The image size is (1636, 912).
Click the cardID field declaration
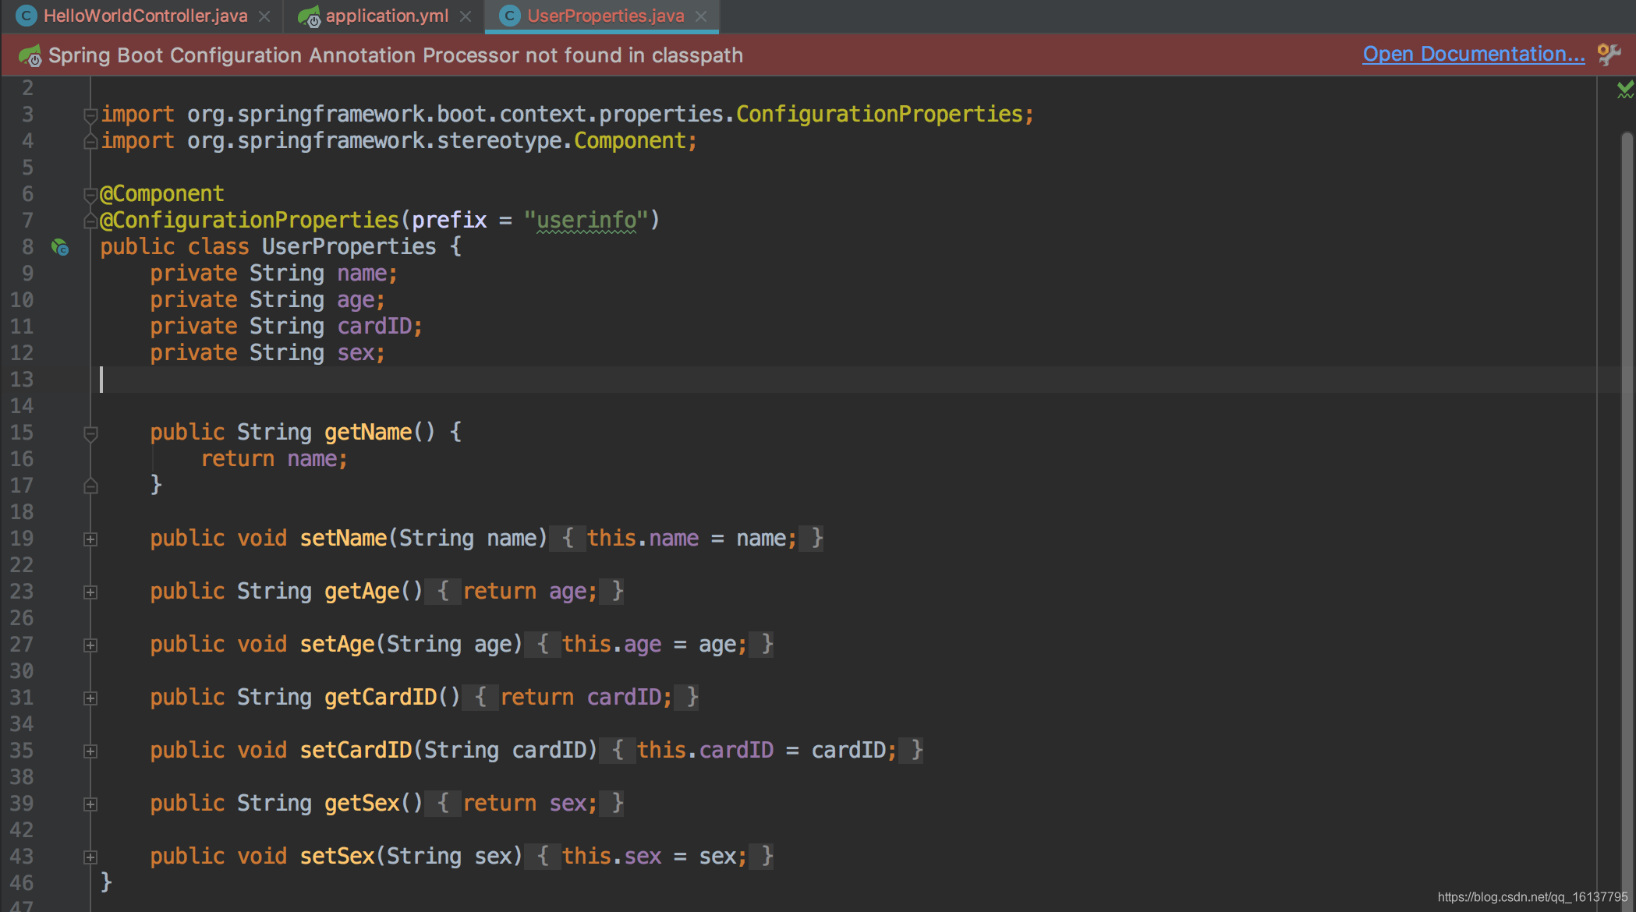click(286, 327)
